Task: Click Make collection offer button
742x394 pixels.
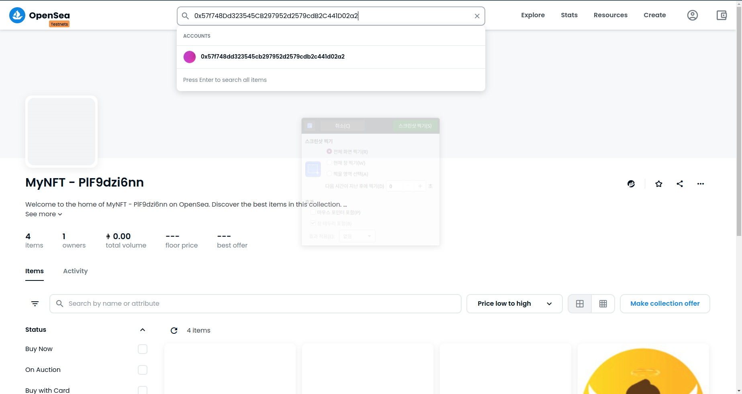Action: tap(665, 304)
